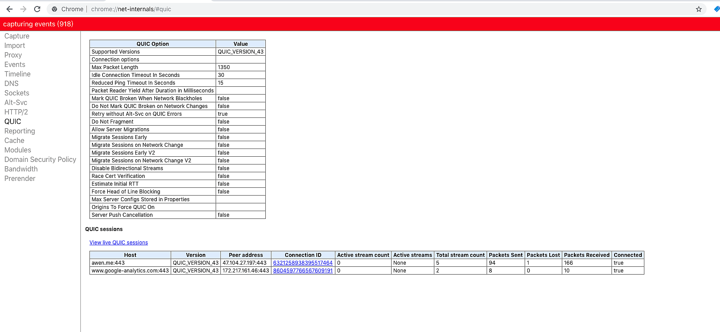Open the Events section

[15, 65]
